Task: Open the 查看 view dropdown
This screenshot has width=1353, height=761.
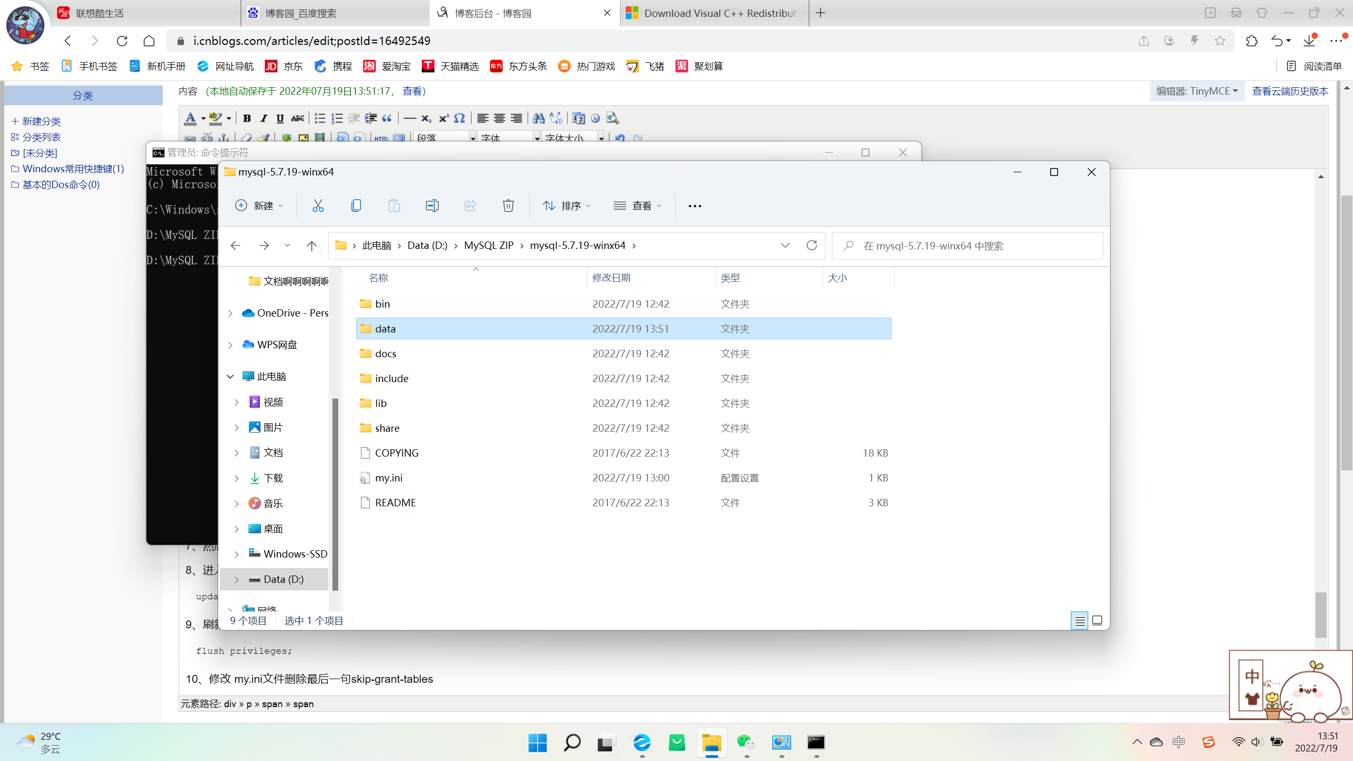Action: point(638,206)
